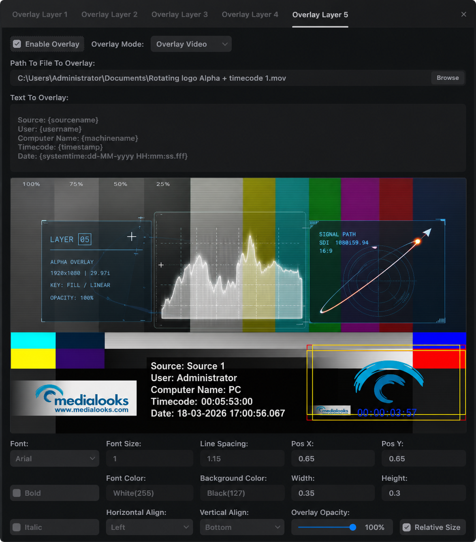Click the Pos Y value field
Screen dimensions: 476x542
click(x=424, y=459)
